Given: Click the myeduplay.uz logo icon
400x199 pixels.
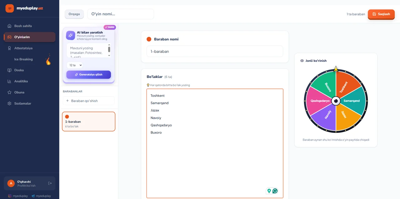Looking at the screenshot, I should tap(10, 8).
